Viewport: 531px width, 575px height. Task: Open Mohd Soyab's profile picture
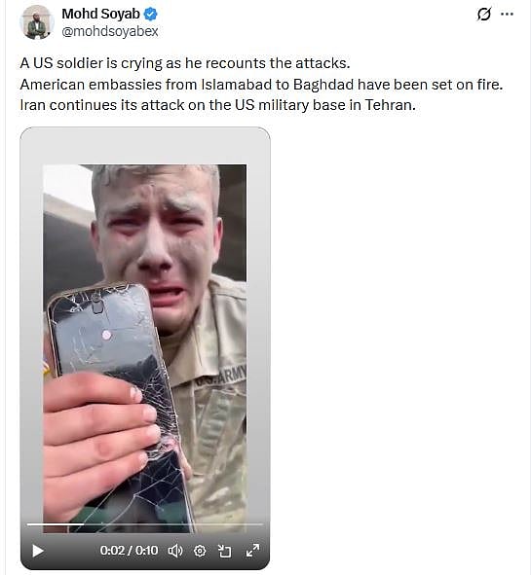click(x=36, y=22)
